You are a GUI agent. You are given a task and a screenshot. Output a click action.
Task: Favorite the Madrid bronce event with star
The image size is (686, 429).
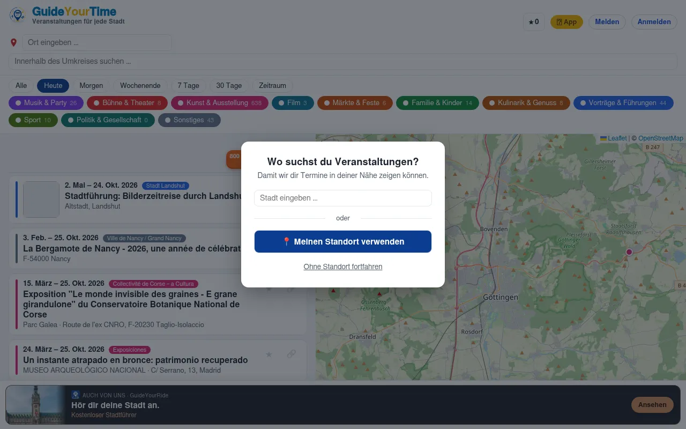tap(269, 354)
